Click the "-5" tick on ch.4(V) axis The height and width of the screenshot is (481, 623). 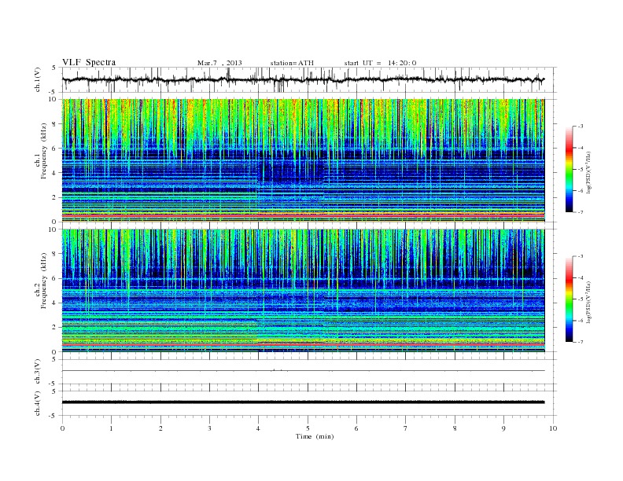[53, 416]
